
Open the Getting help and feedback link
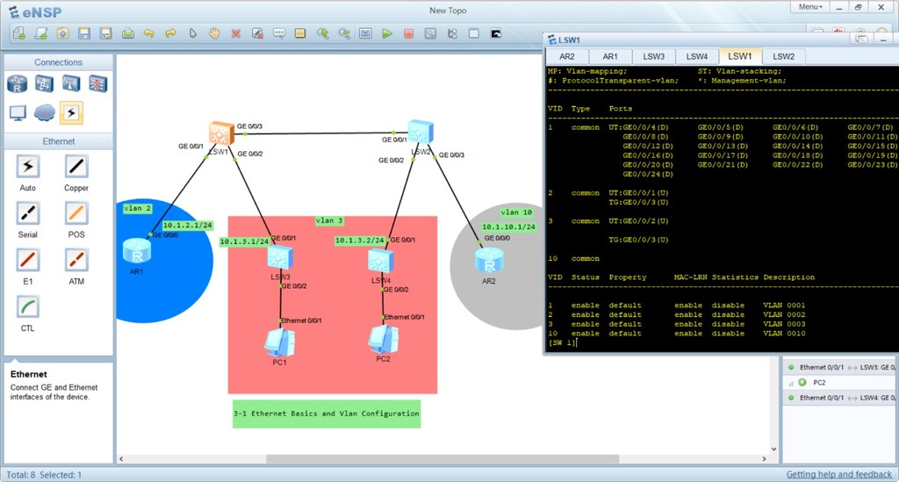838,475
